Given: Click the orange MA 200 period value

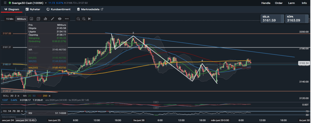Looking at the screenshot, I should [x=45, y=96].
